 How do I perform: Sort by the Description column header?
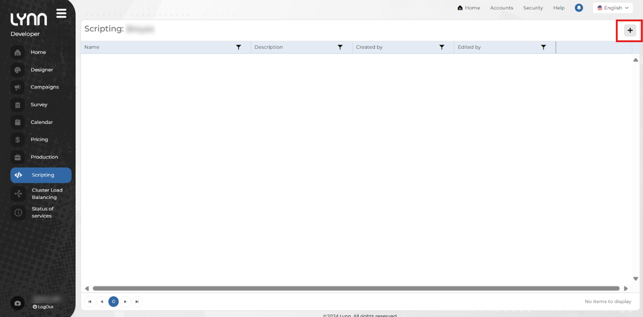[x=269, y=47]
